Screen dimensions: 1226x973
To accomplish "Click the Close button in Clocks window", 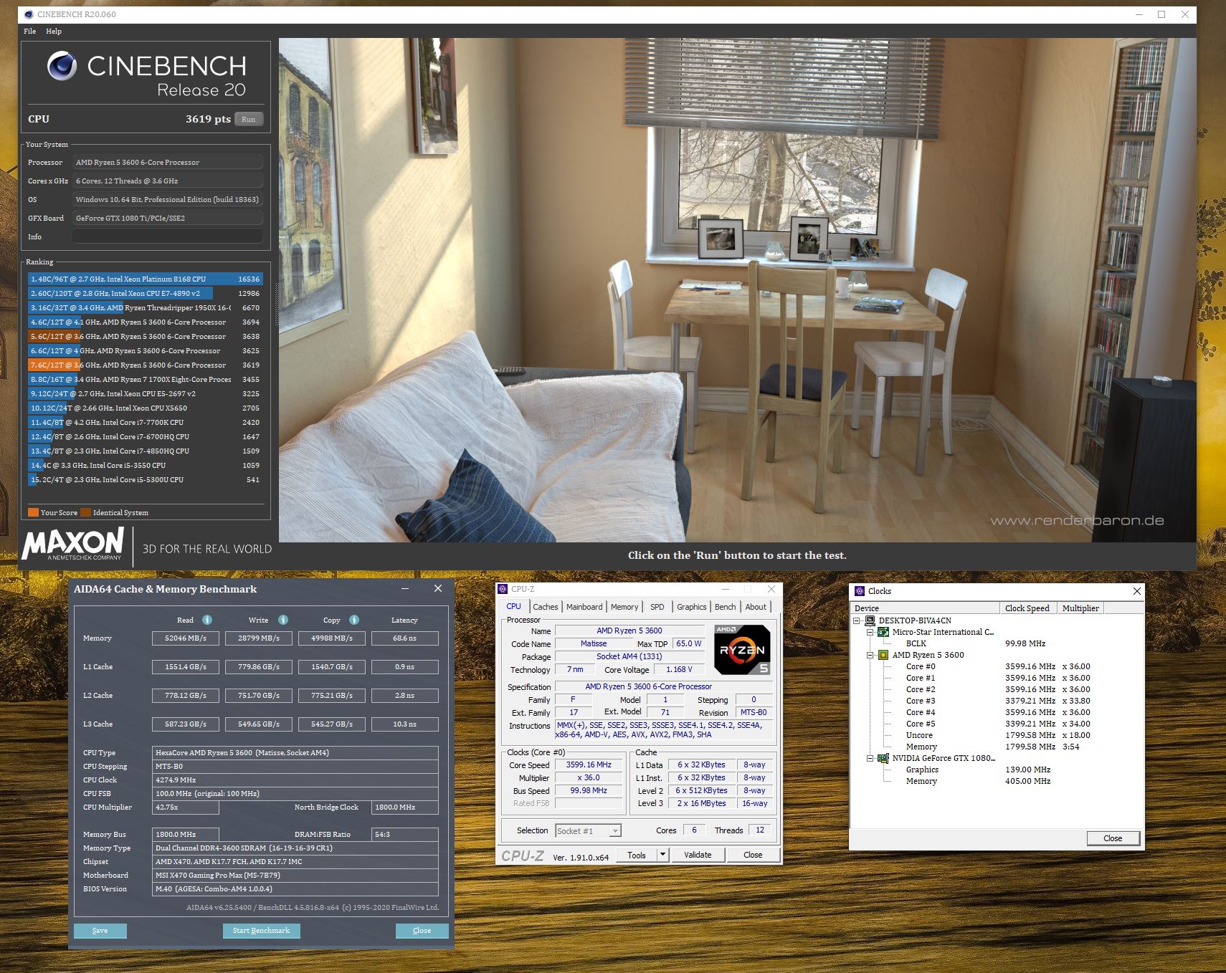I will tap(1113, 838).
